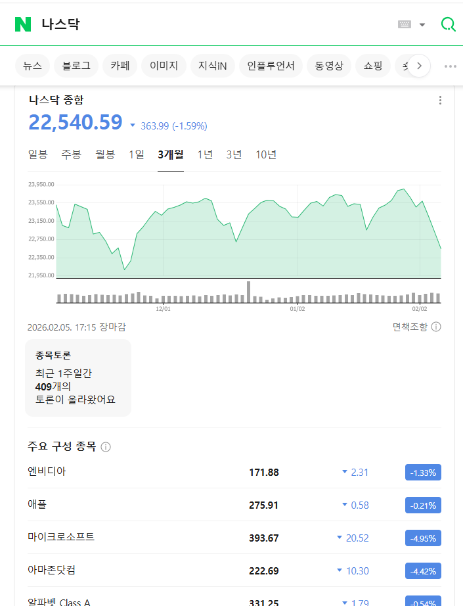Click the info icon beside 주요 구성 종목
Viewport: 463px width, 606px height.
[x=106, y=447]
